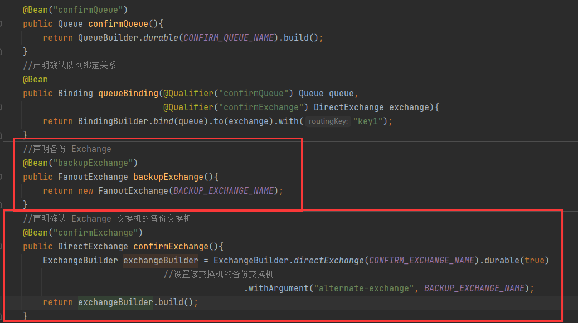This screenshot has height=323, width=578.
Task: Click the backupExchange method name
Action: tap(168, 177)
